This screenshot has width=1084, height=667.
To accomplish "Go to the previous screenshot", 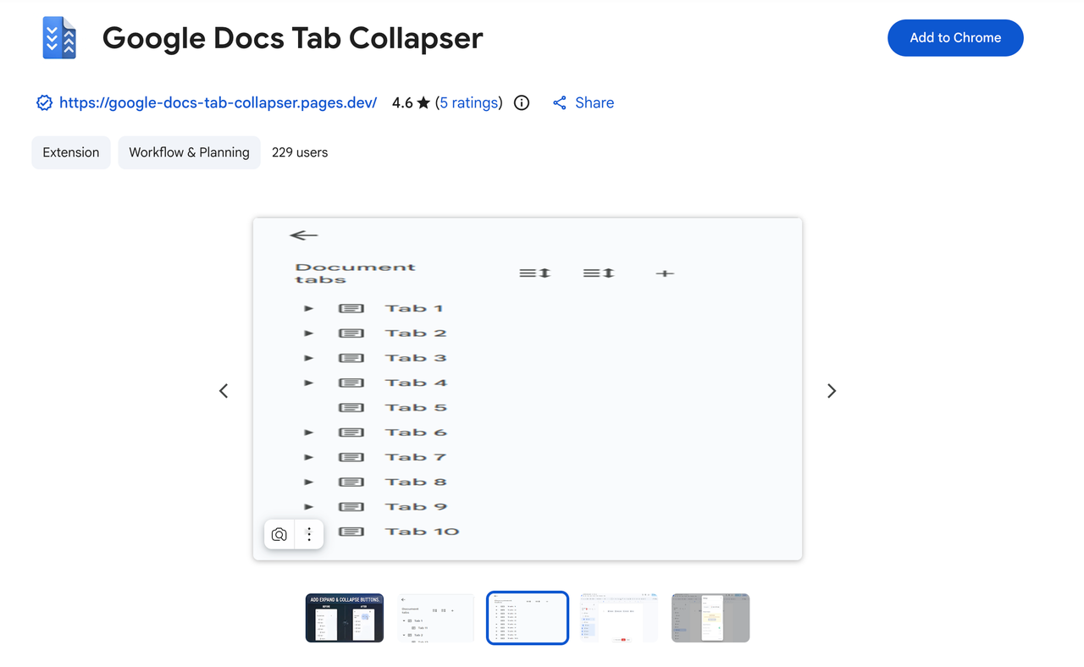I will pos(224,391).
